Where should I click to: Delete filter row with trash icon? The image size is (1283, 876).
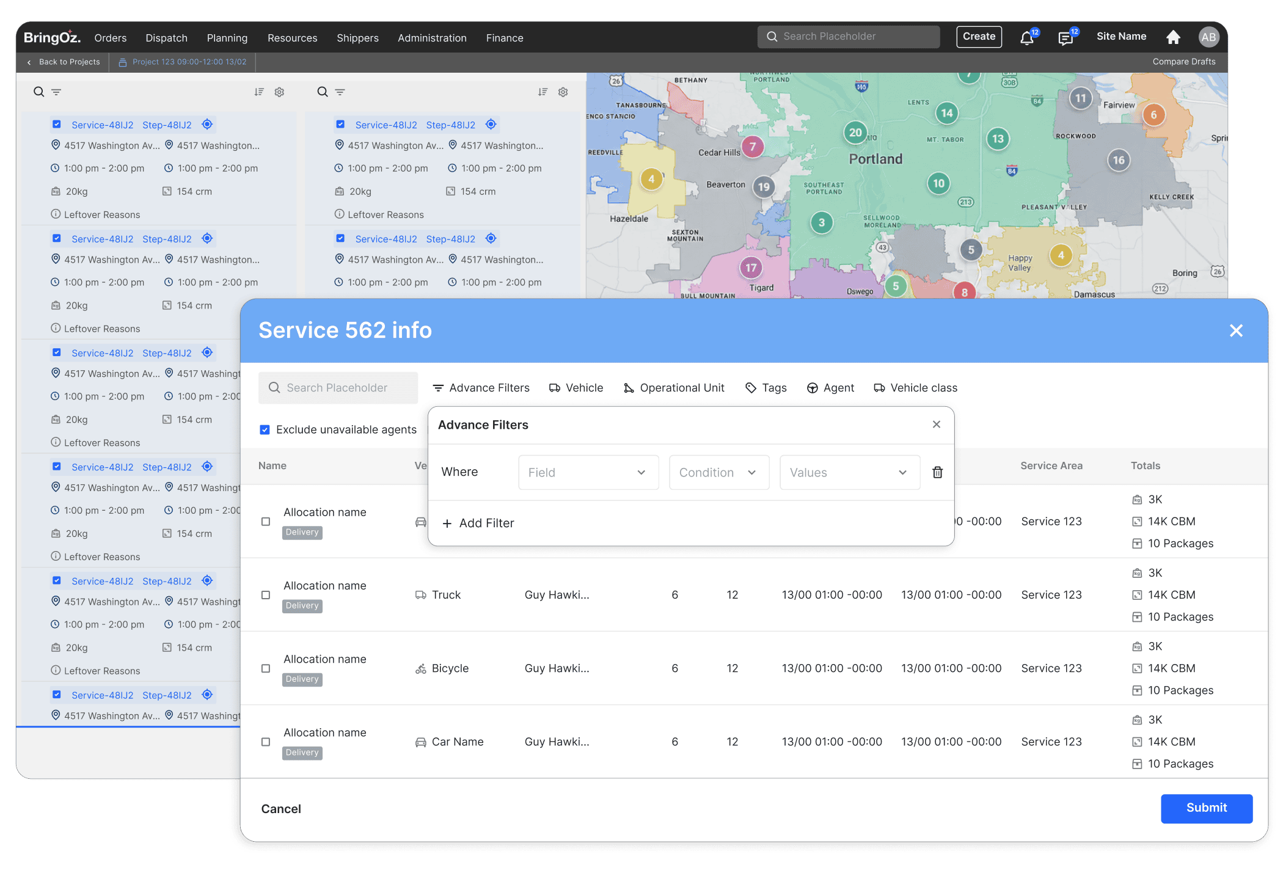pyautogui.click(x=937, y=472)
